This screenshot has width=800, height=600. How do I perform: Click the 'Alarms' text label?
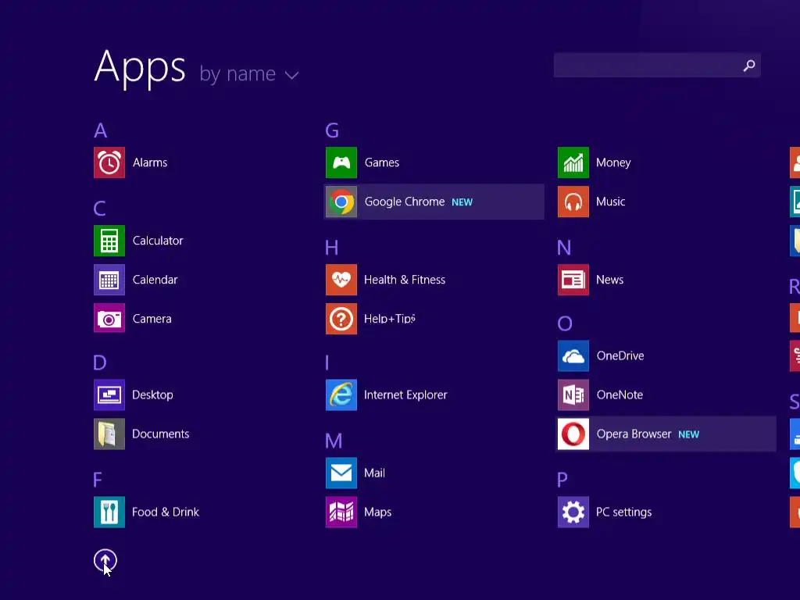pyautogui.click(x=150, y=162)
